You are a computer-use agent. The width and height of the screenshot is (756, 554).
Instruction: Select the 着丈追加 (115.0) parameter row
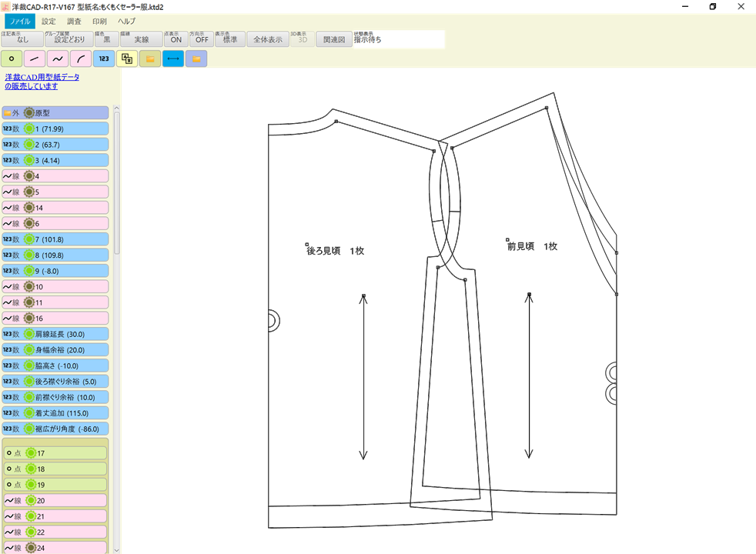click(x=55, y=413)
